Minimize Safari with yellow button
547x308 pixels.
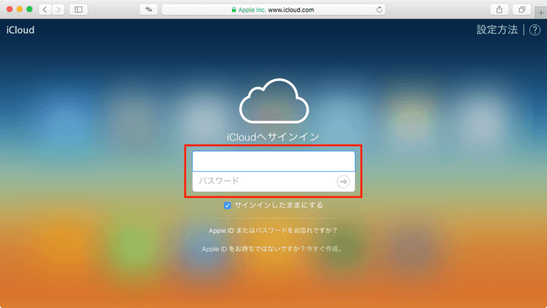click(x=20, y=9)
